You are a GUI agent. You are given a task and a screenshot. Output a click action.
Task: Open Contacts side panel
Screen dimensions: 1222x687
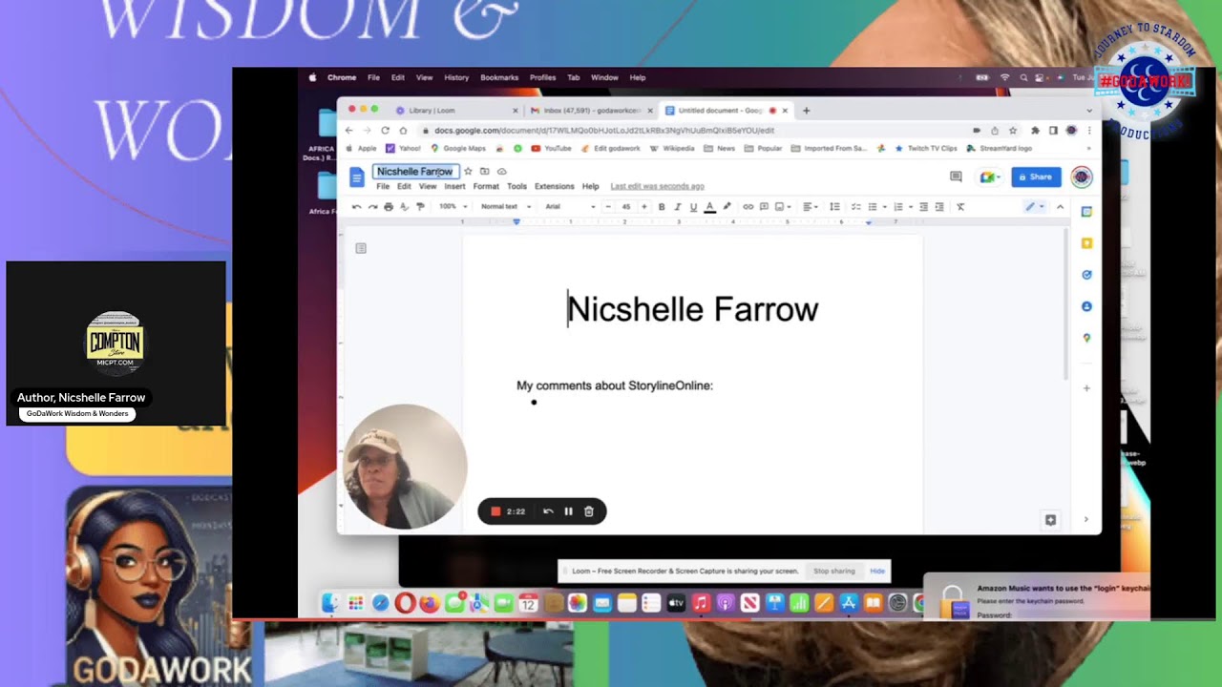point(1086,306)
